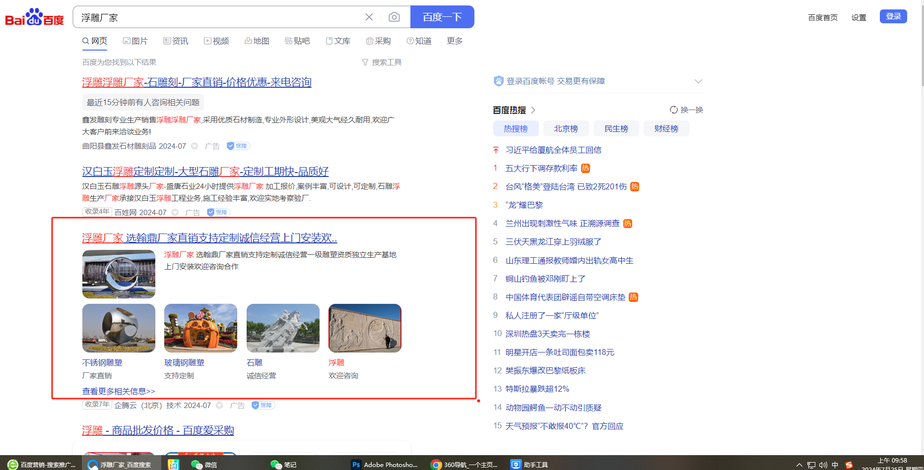Expand the login protection notice chevron
Screen dimensions: 924x470
point(698,81)
